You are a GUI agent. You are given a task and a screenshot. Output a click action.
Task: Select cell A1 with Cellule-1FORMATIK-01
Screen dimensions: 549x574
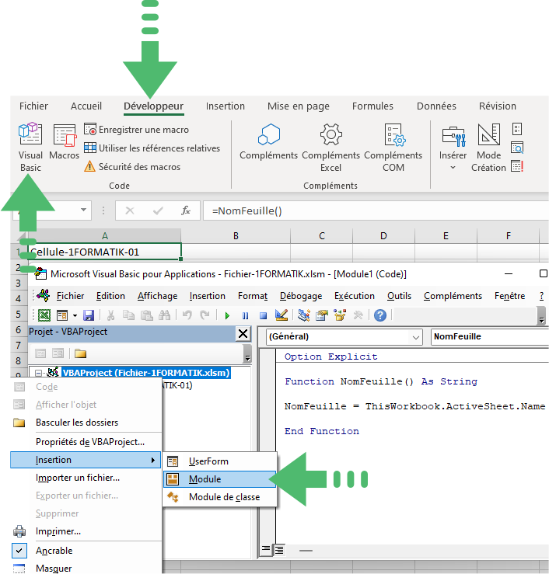tap(104, 252)
